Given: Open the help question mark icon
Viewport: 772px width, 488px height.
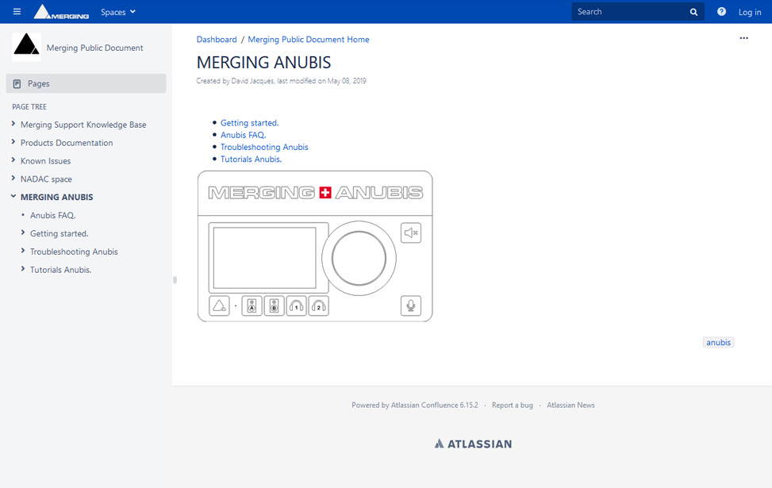Looking at the screenshot, I should click(x=721, y=12).
